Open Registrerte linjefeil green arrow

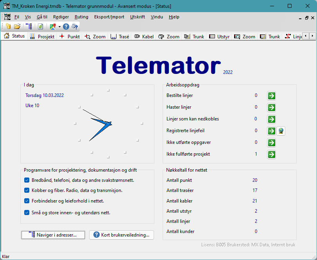tap(271, 131)
